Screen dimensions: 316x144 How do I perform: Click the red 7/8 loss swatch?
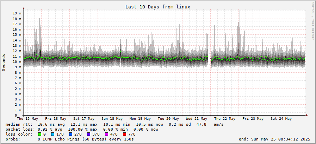(x=124, y=134)
